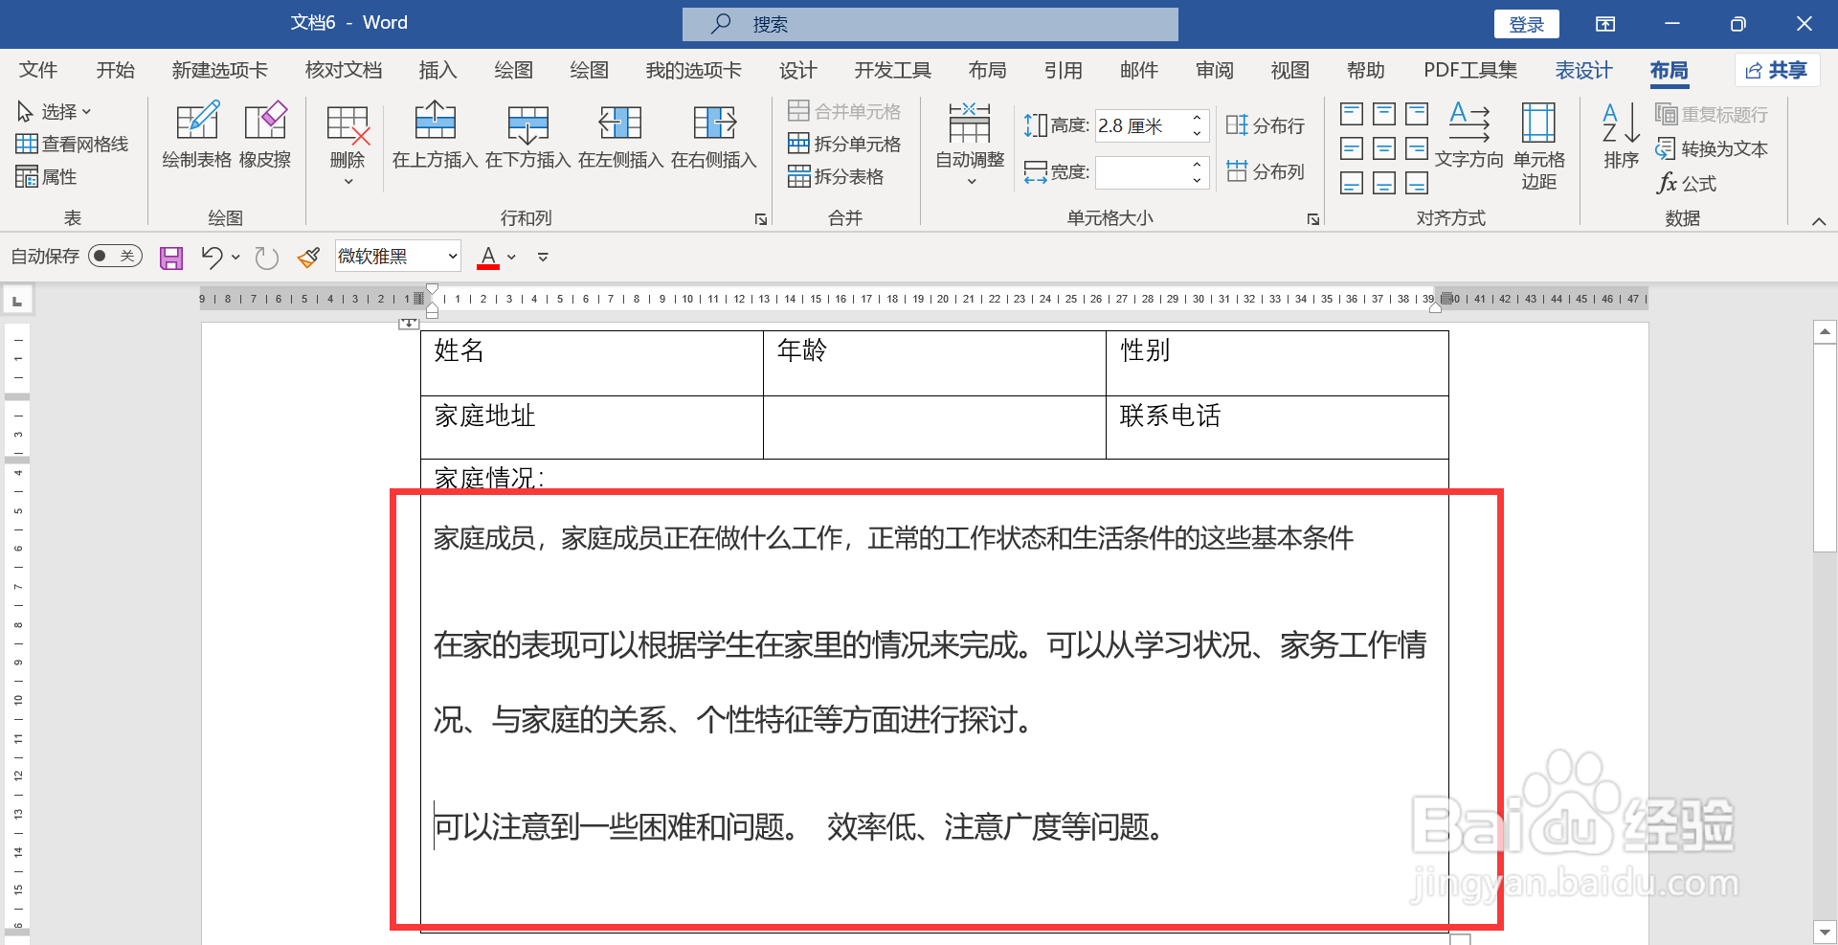Switch to the Developer (开发工具) tab
This screenshot has height=945, width=1838.
[x=893, y=70]
